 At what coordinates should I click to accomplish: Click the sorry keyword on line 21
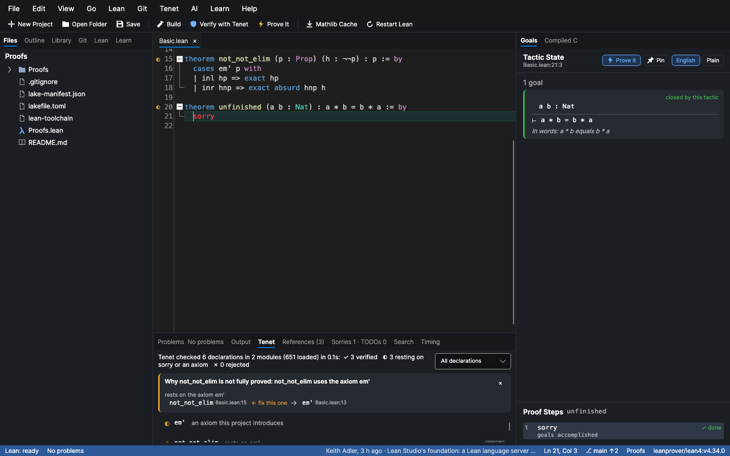[204, 117]
